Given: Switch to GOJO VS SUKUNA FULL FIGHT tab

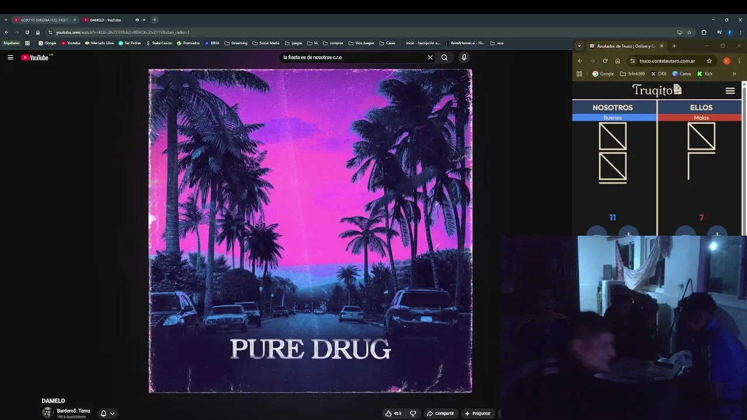Looking at the screenshot, I should coord(44,20).
